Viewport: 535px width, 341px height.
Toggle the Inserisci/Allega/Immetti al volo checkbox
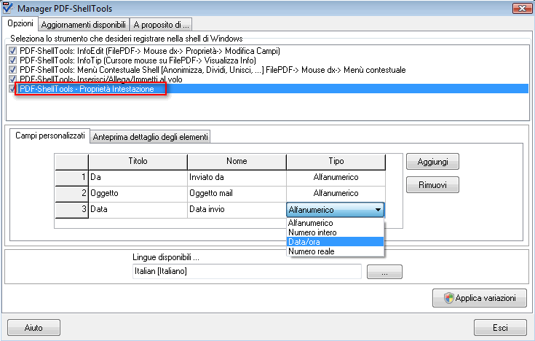(12, 79)
